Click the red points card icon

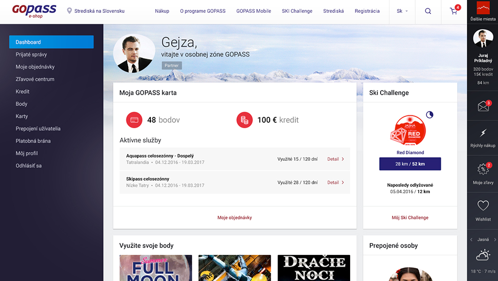(134, 120)
